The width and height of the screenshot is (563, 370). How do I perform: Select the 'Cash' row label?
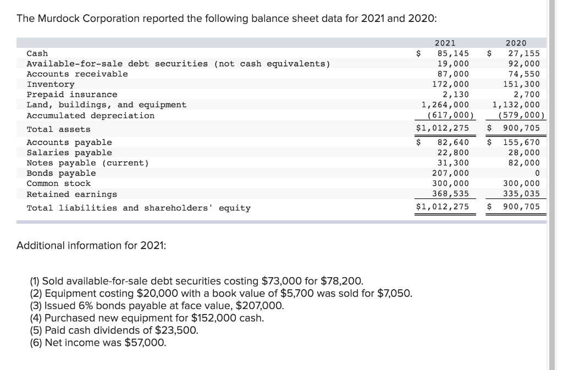point(37,53)
